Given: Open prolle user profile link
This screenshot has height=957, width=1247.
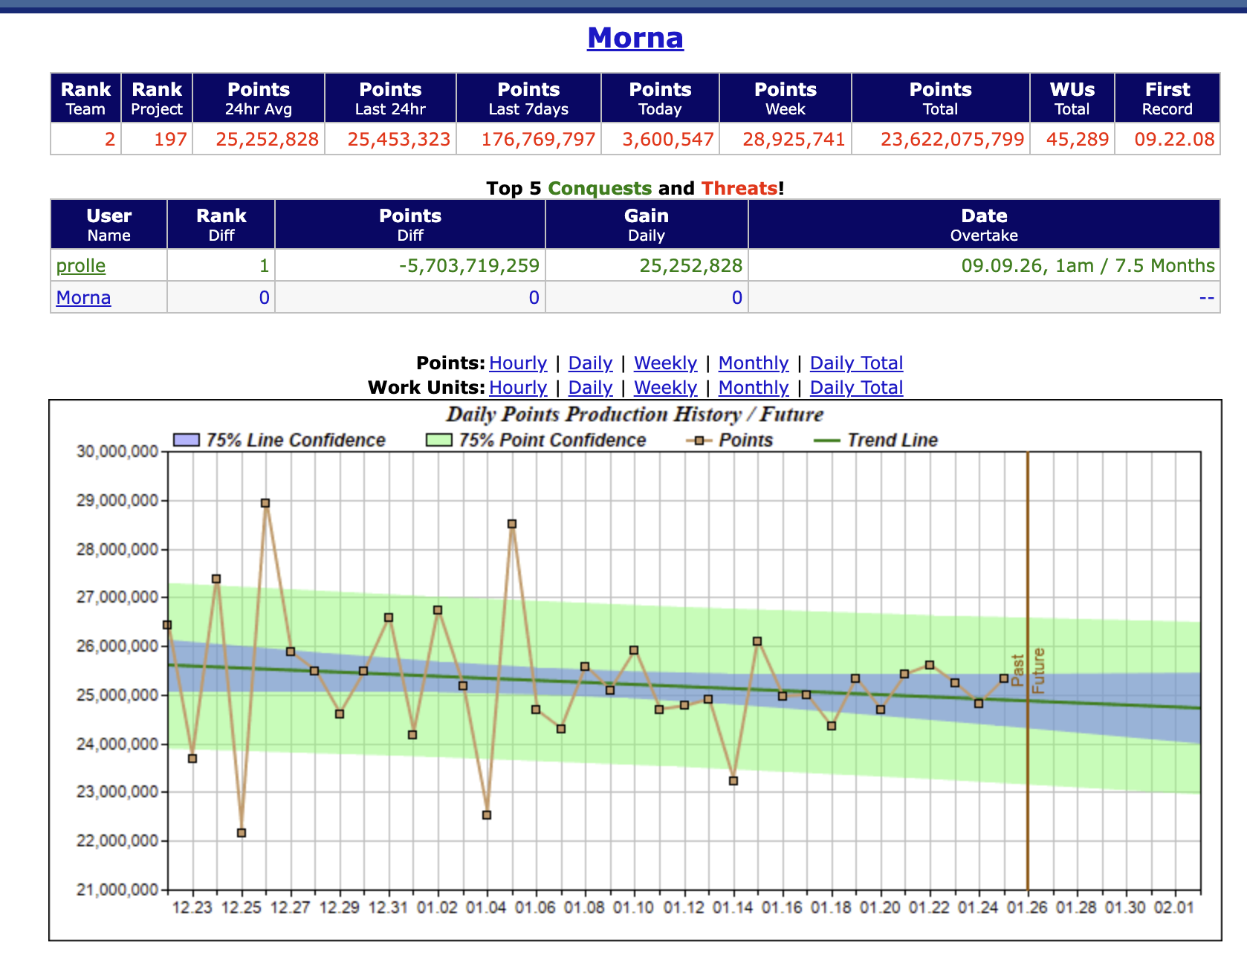Looking at the screenshot, I should tap(81, 266).
